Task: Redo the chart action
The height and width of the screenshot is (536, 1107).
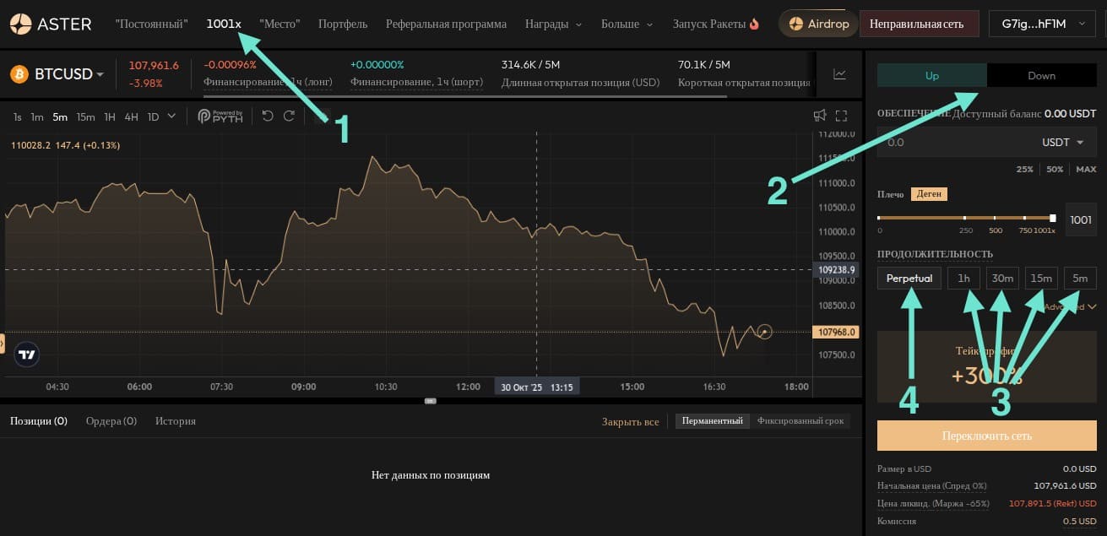Action: tap(289, 116)
